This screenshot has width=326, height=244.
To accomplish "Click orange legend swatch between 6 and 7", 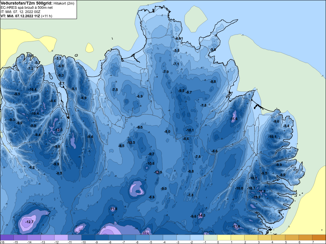I will pyautogui.click(x=306, y=237).
